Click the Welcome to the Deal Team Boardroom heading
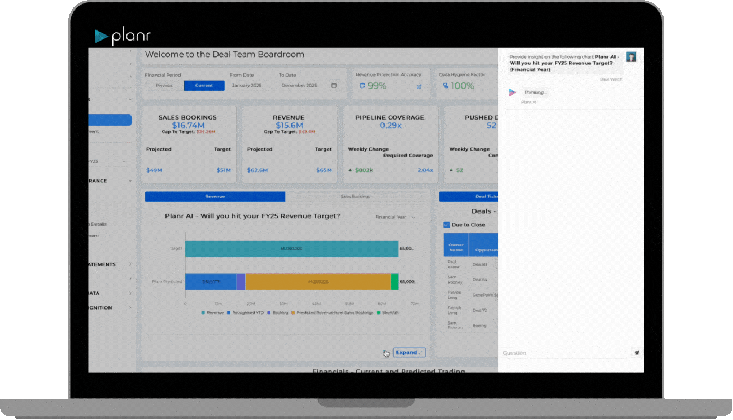The height and width of the screenshot is (420, 733). point(225,55)
